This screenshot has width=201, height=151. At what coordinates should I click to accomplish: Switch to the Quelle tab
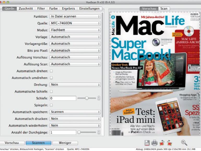(x=9, y=9)
